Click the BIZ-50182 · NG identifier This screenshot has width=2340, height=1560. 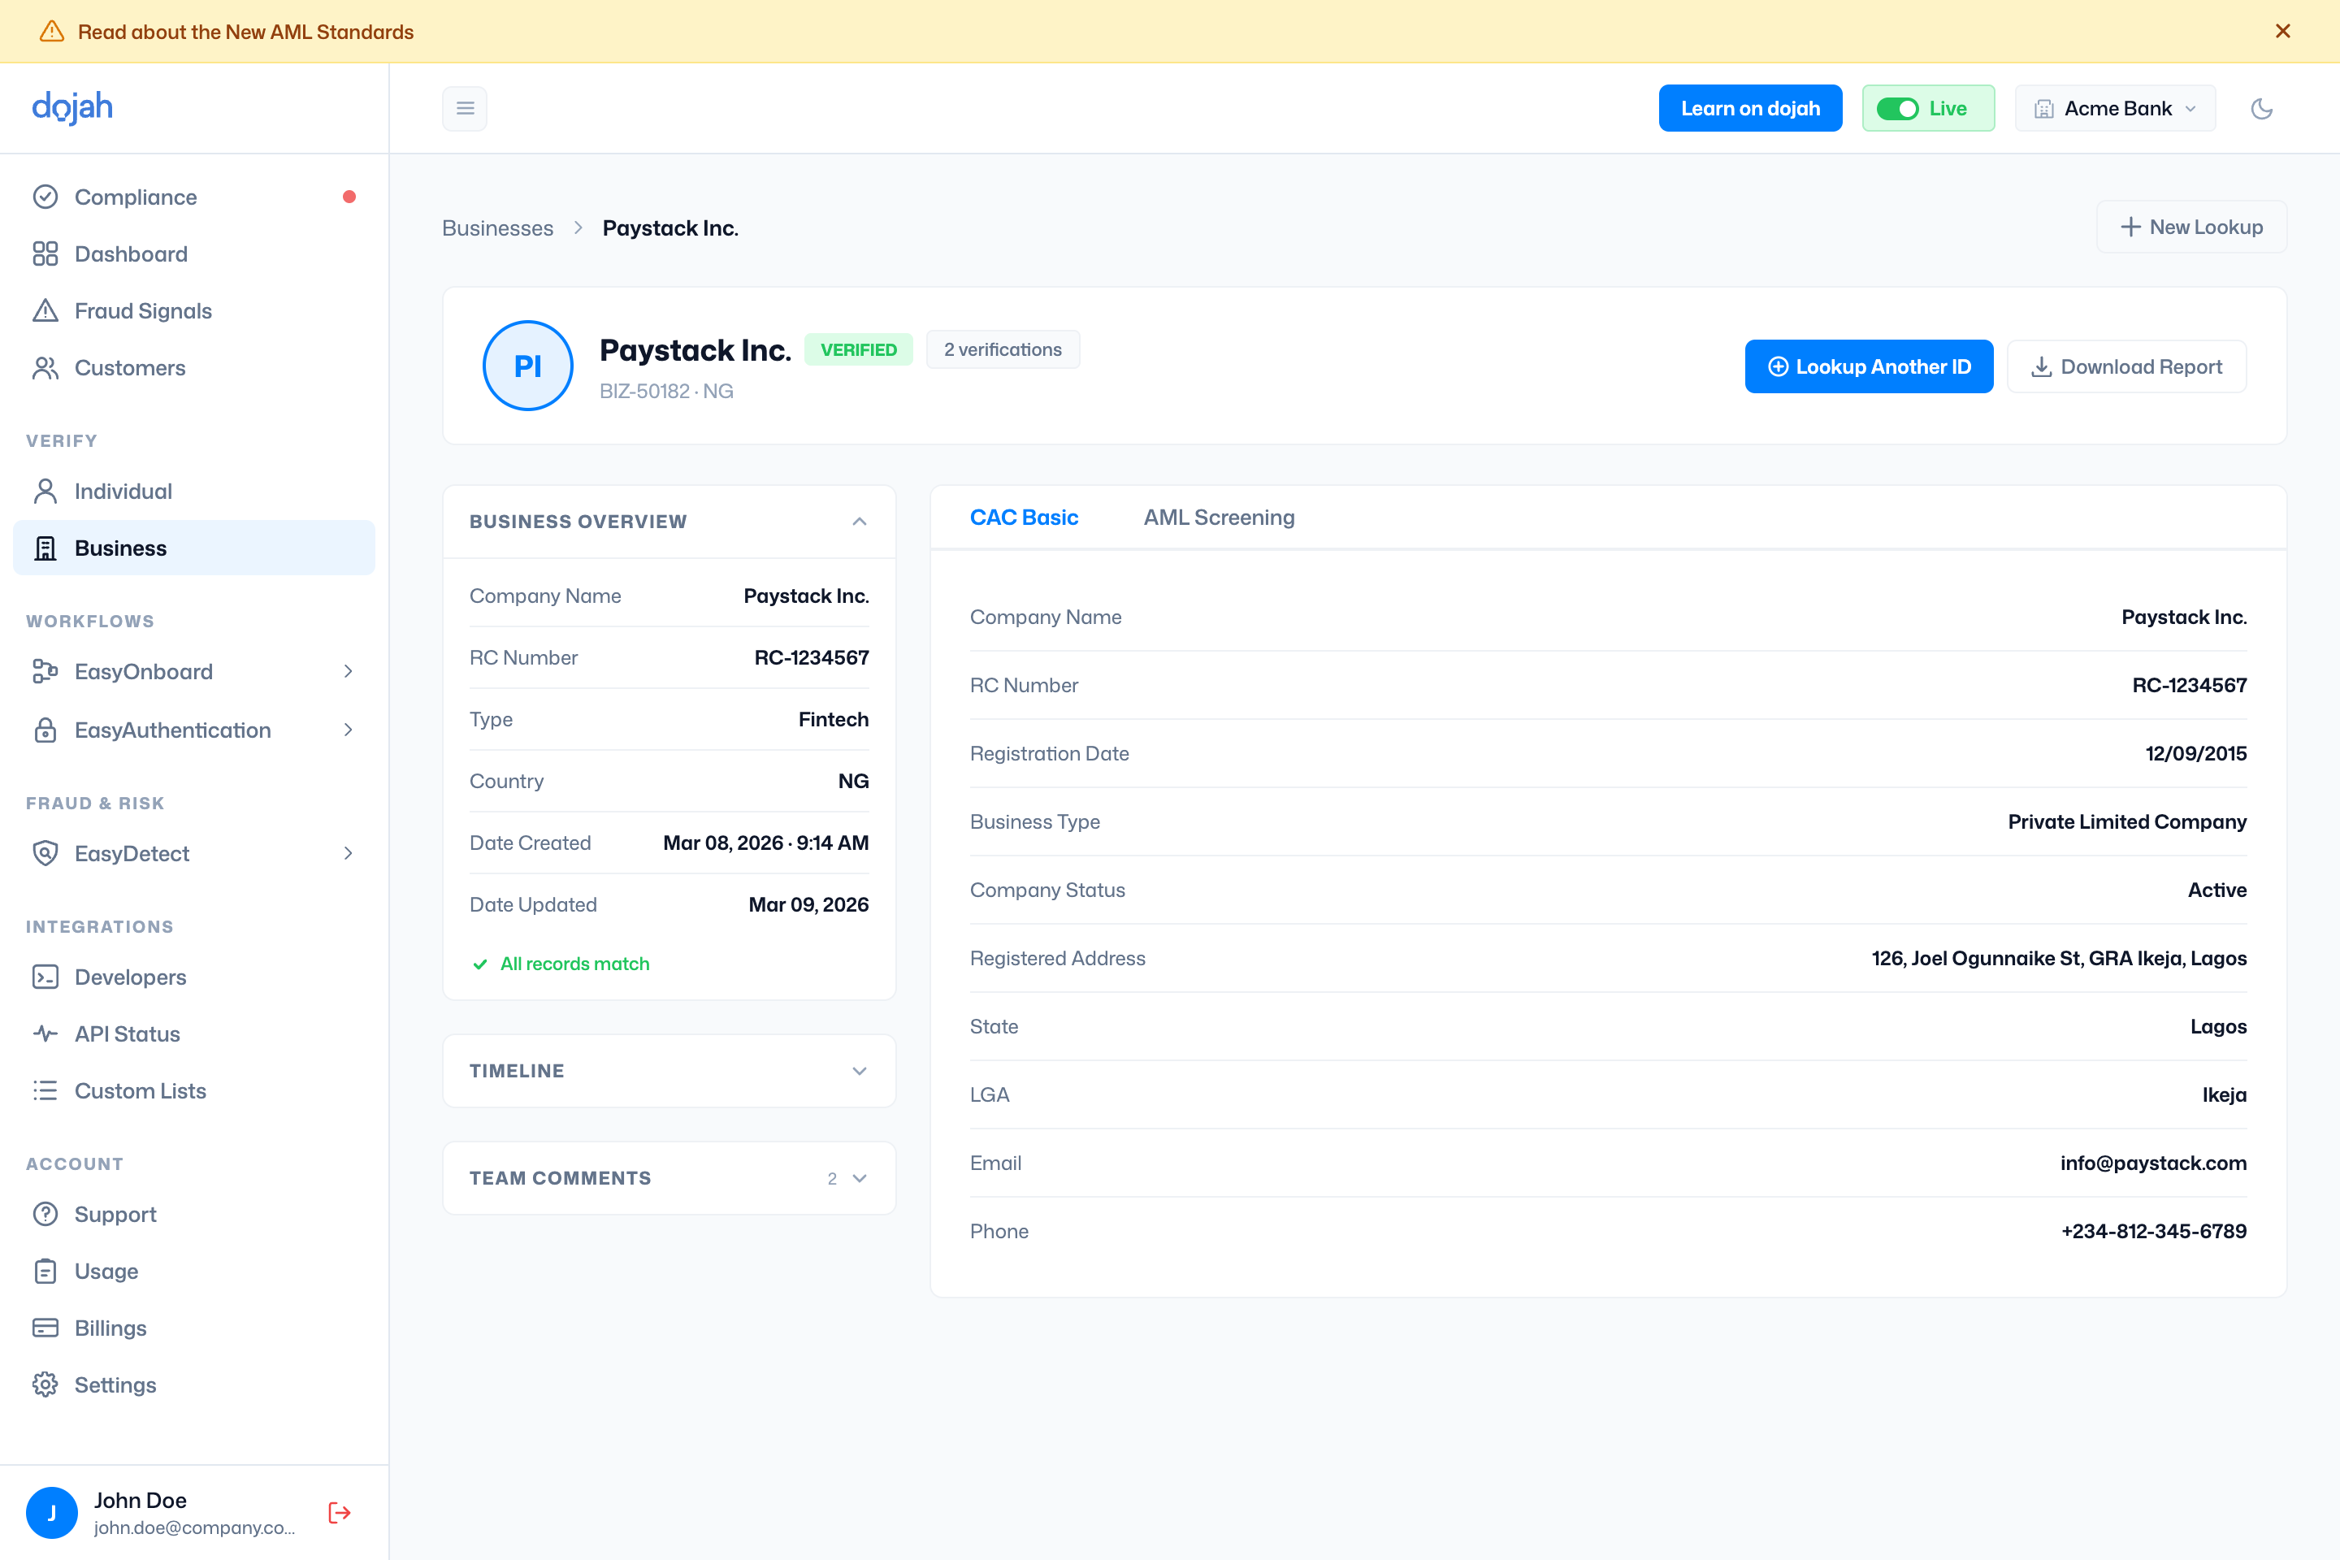click(666, 391)
